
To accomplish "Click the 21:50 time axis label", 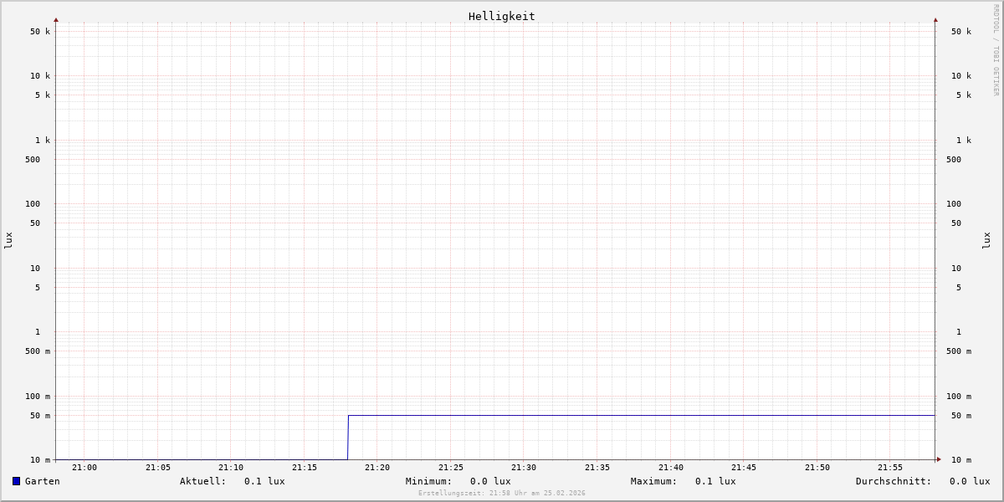I will point(817,468).
